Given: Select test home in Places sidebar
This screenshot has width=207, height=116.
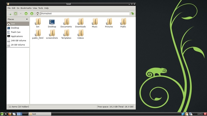Looking at the screenshot, I should pyautogui.click(x=18, y=24).
